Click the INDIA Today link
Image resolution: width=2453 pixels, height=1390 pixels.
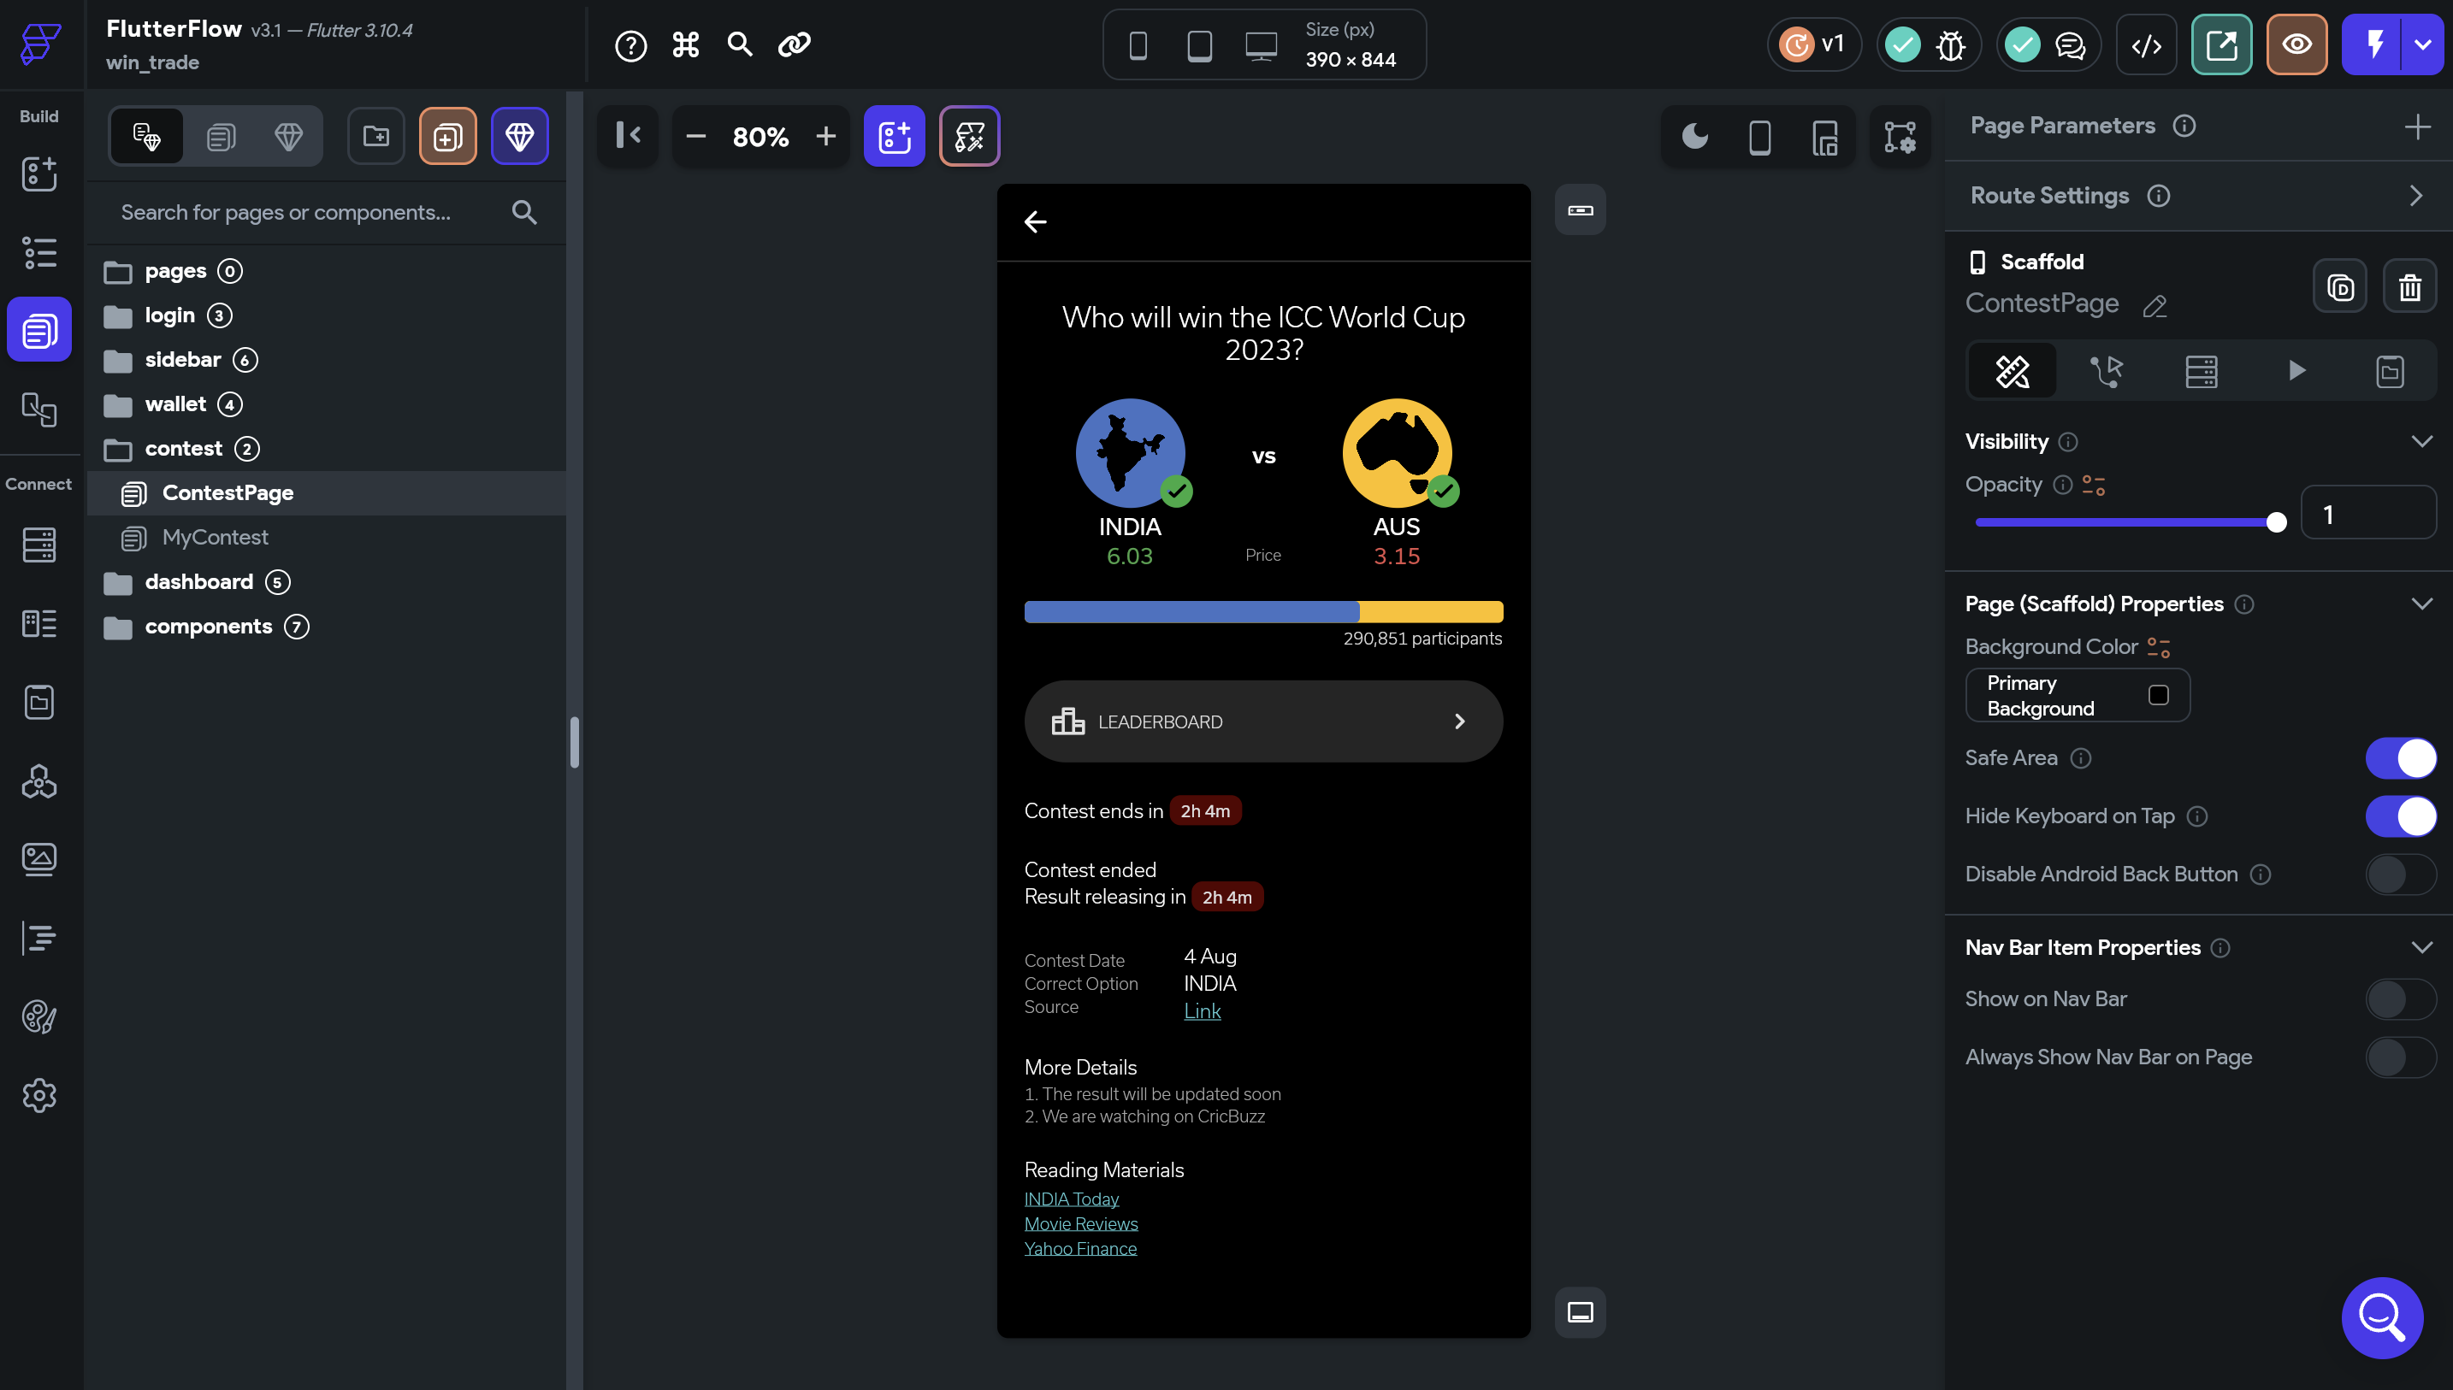pos(1072,1199)
